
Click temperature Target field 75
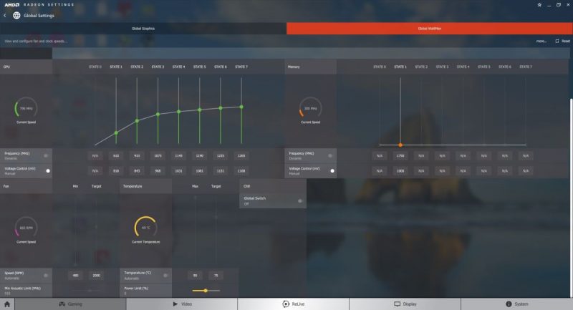click(216, 276)
